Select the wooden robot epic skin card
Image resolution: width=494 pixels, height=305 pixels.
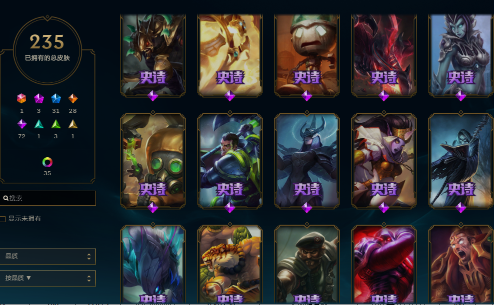[x=307, y=55]
